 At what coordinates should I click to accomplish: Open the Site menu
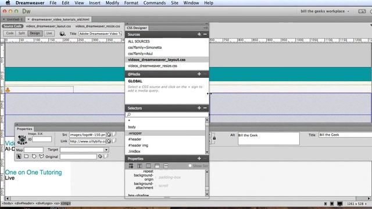click(174, 3)
